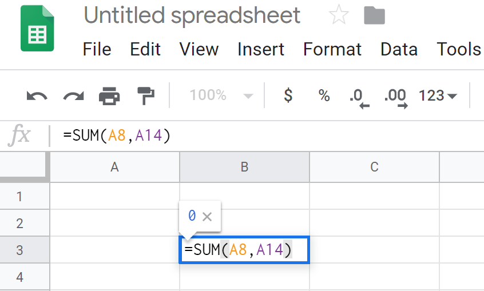Decrease decimal places button

[x=359, y=98]
